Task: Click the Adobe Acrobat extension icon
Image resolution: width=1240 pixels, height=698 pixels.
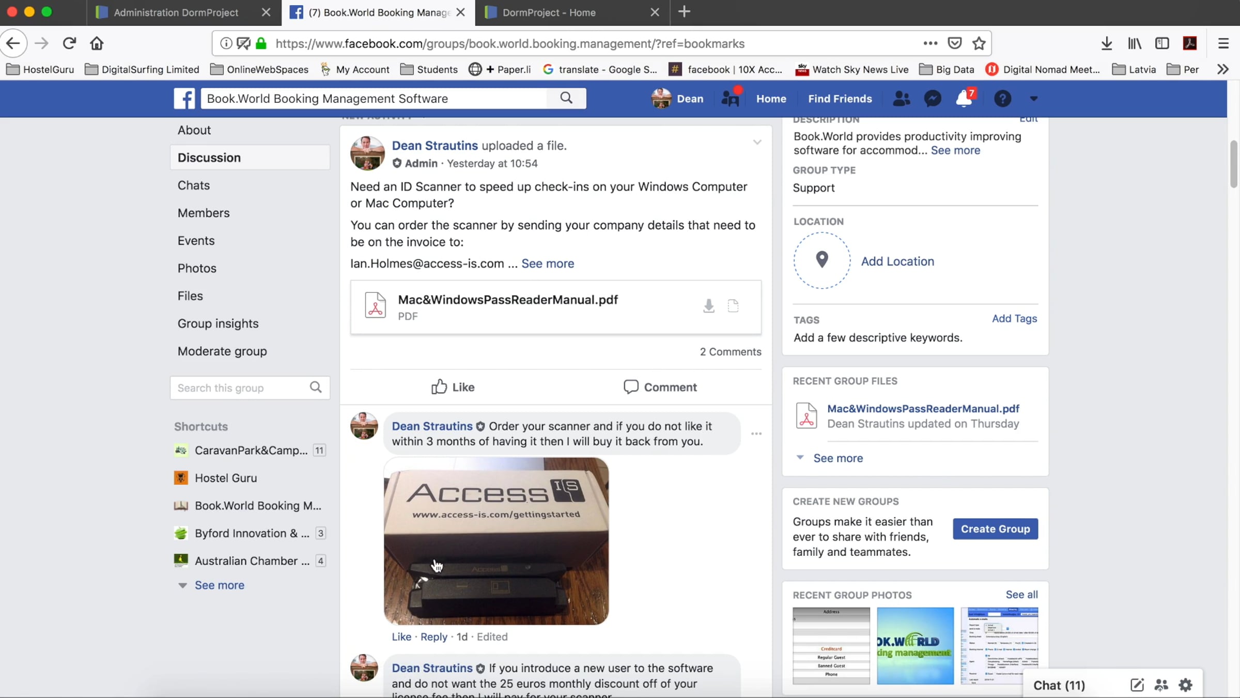Action: point(1190,43)
